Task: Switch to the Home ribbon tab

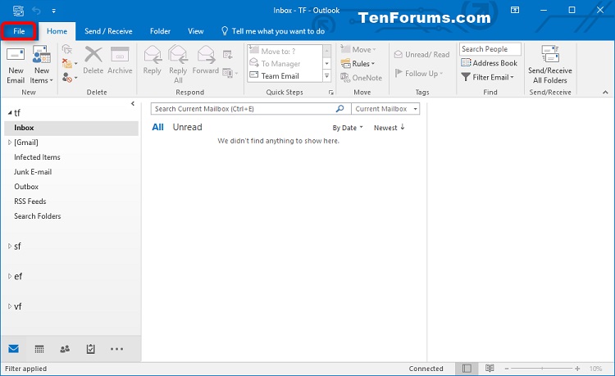Action: [57, 31]
